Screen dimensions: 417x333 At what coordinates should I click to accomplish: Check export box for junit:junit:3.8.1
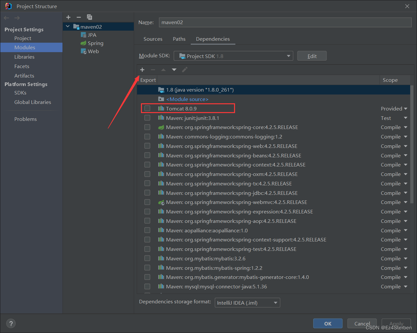[147, 118]
